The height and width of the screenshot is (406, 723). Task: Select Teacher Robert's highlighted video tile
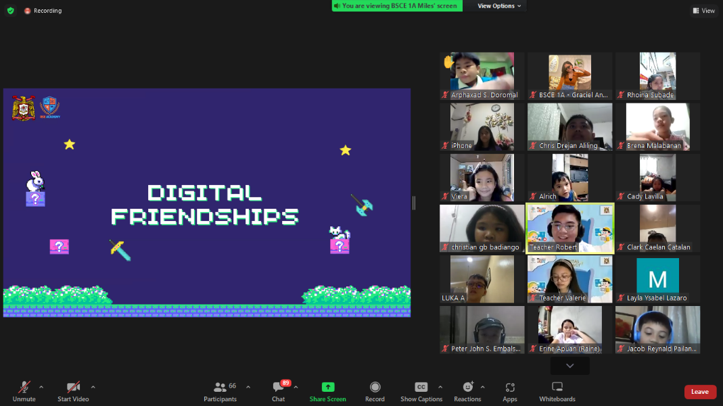[570, 228]
